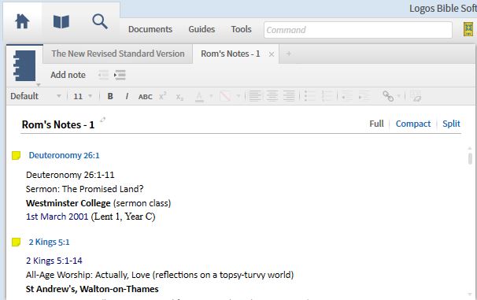Toggle ABC small caps formatting
The height and width of the screenshot is (300, 477).
coord(145,97)
